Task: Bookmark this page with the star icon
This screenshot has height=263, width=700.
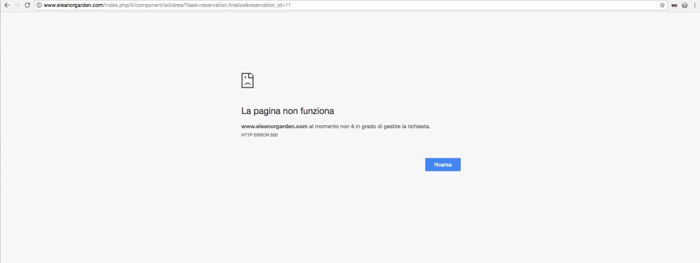Action: (x=662, y=5)
